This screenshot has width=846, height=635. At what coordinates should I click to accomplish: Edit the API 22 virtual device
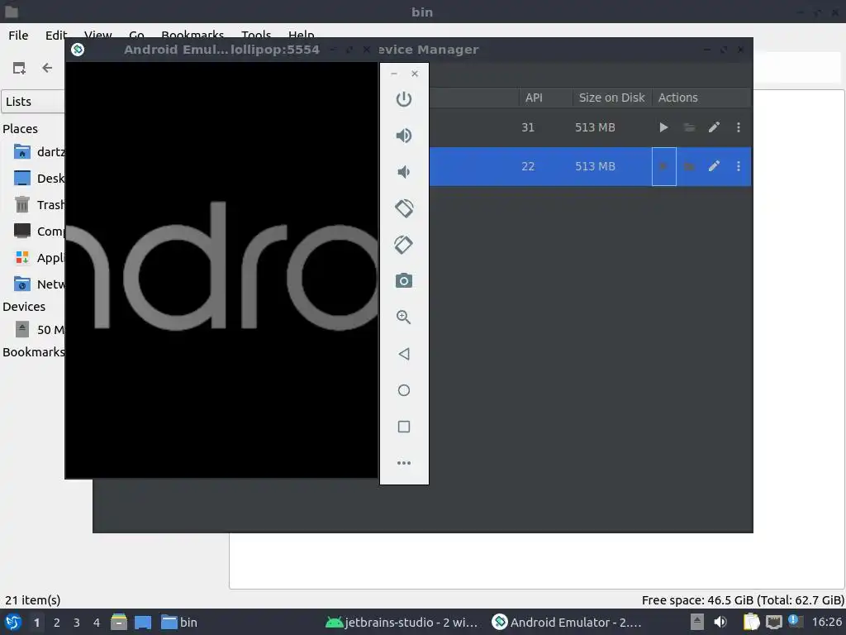coord(714,166)
